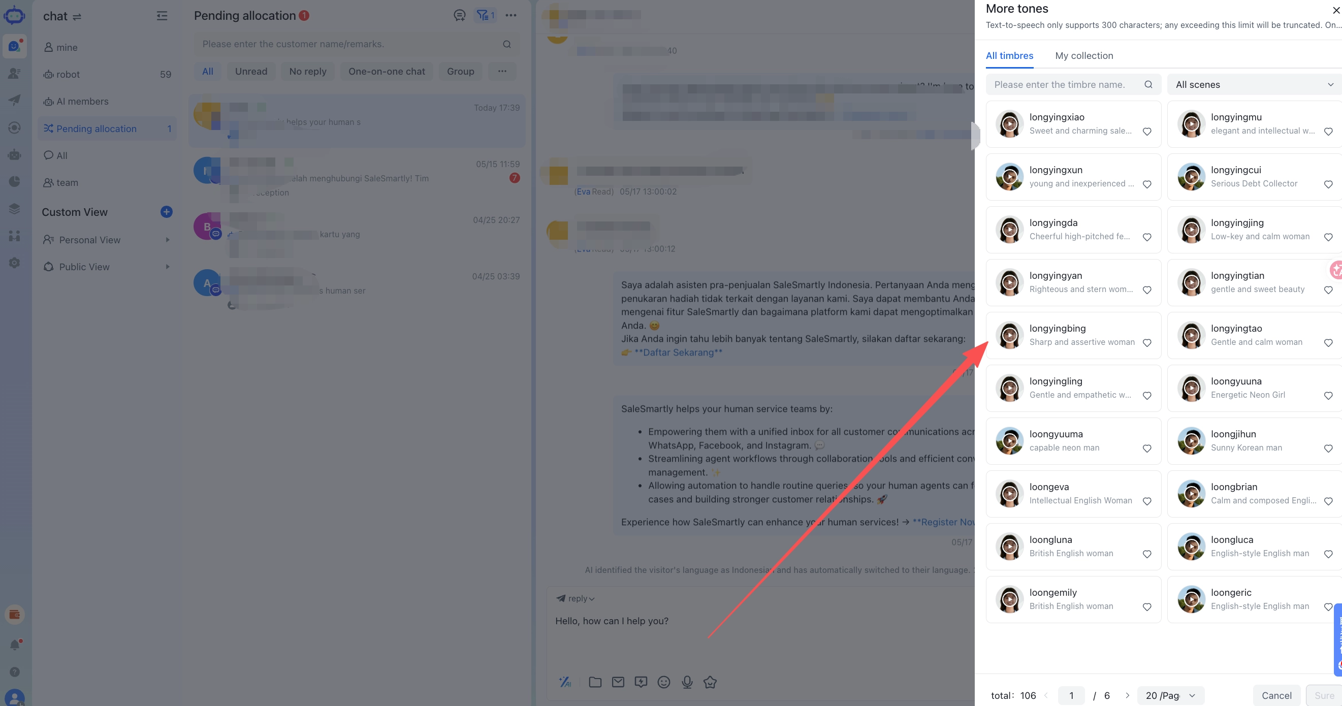Play the loongbrian voice preview
This screenshot has height=706, width=1342.
click(1191, 494)
